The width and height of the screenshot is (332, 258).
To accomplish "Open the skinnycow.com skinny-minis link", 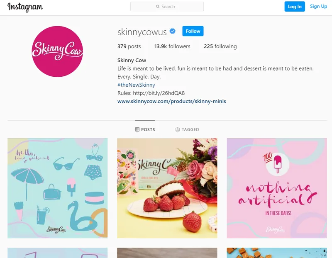I will tap(172, 101).
